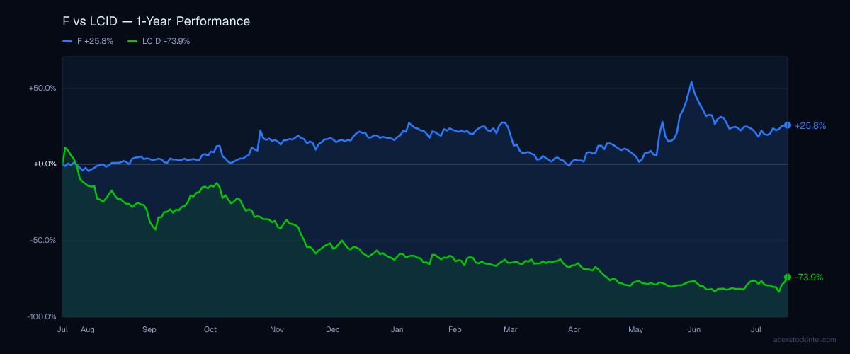Click the Aug x-axis label
Screen dimensions: 850x354
pyautogui.click(x=88, y=329)
